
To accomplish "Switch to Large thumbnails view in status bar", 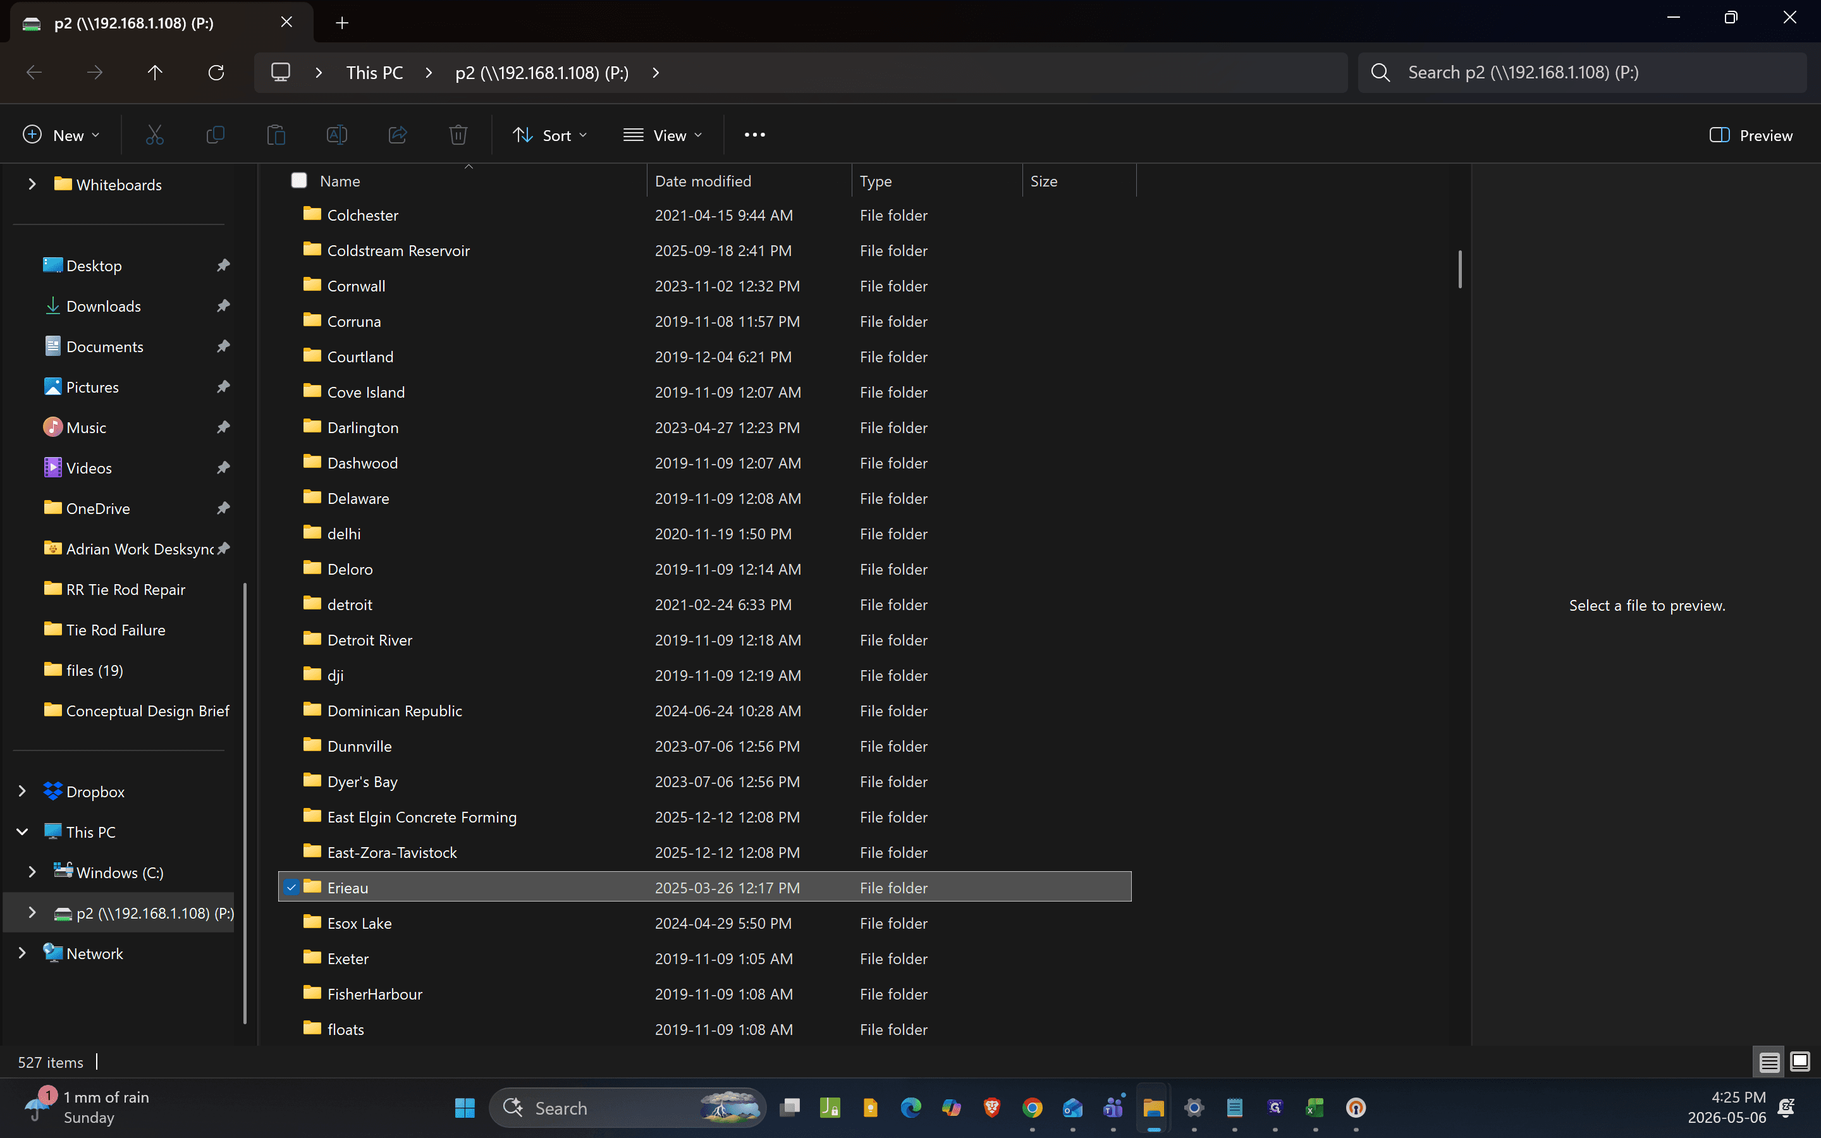I will tap(1800, 1062).
